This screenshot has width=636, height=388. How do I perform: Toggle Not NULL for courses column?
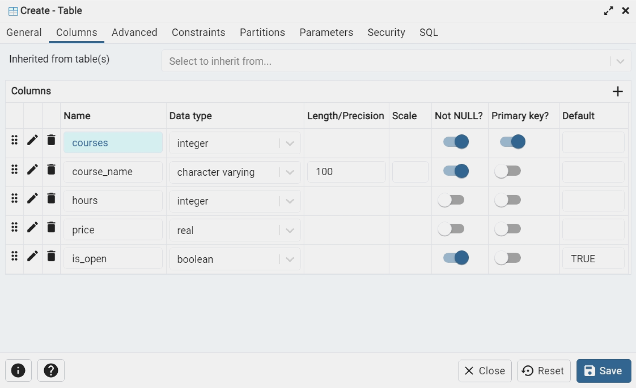tap(456, 142)
